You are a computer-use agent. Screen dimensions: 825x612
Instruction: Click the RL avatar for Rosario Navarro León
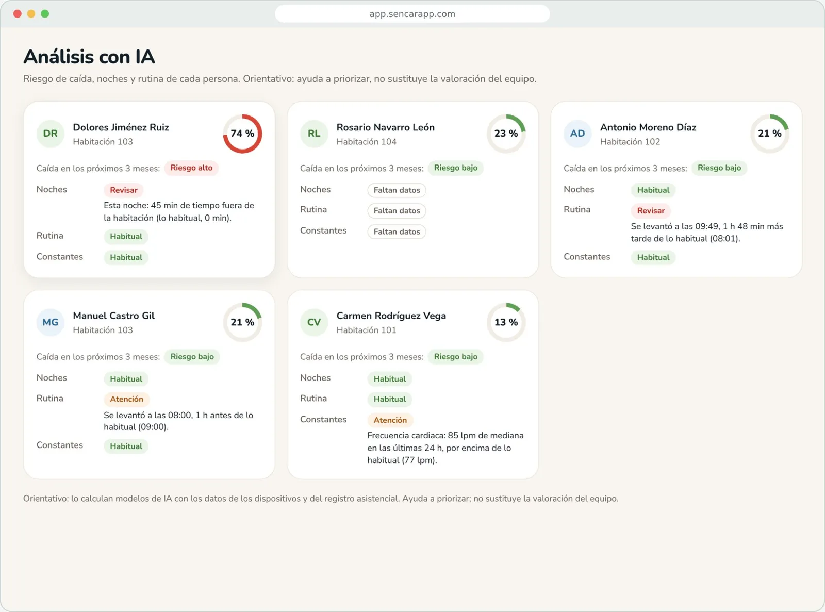(314, 134)
